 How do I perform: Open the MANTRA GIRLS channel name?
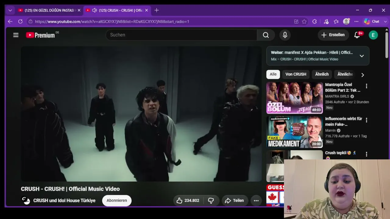pos(337,96)
